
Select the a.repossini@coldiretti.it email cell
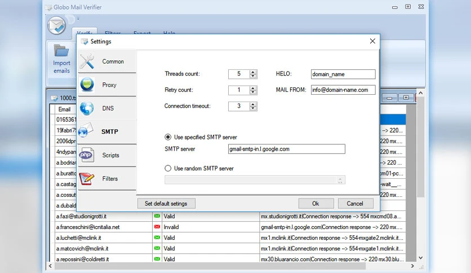coord(104,259)
